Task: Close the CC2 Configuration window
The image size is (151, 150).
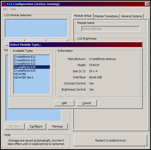Action: [x=147, y=4]
